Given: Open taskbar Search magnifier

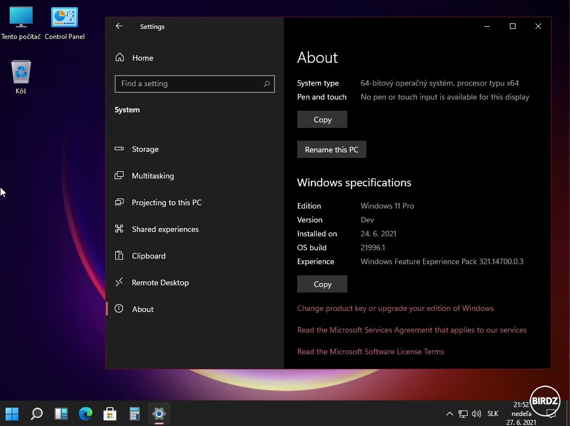Looking at the screenshot, I should click(x=37, y=413).
